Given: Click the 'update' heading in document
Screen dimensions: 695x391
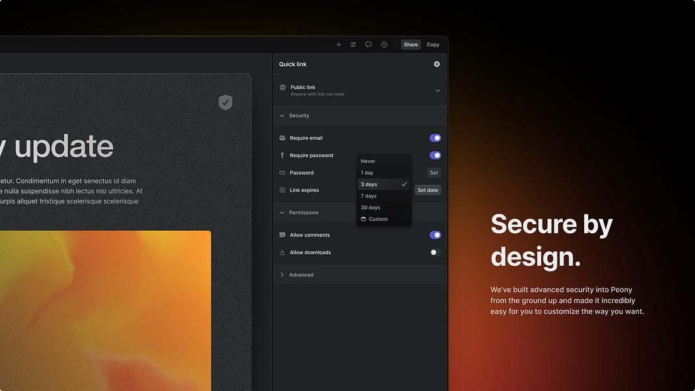Looking at the screenshot, I should pos(64,146).
